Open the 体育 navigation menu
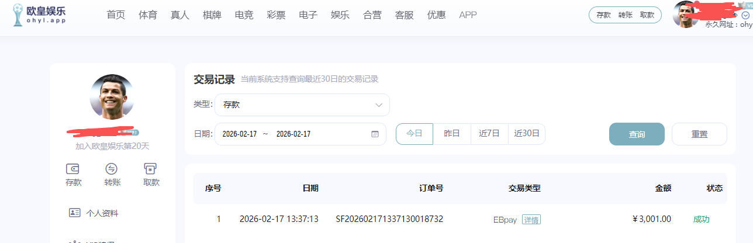Image resolution: width=753 pixels, height=243 pixels. [148, 15]
